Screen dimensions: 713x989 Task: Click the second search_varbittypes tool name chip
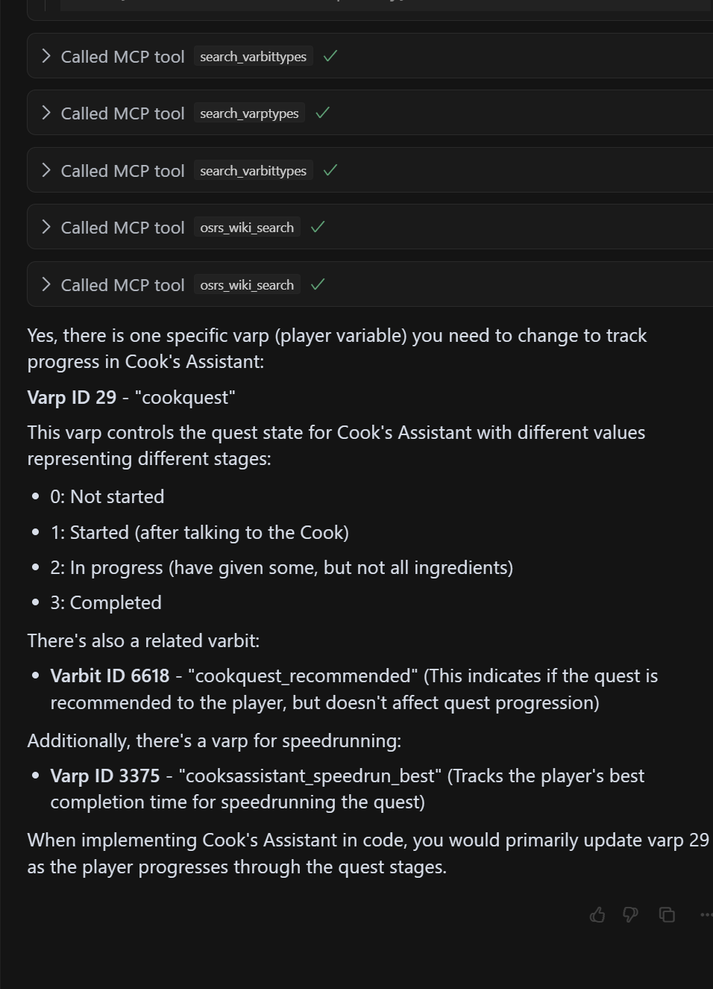253,171
